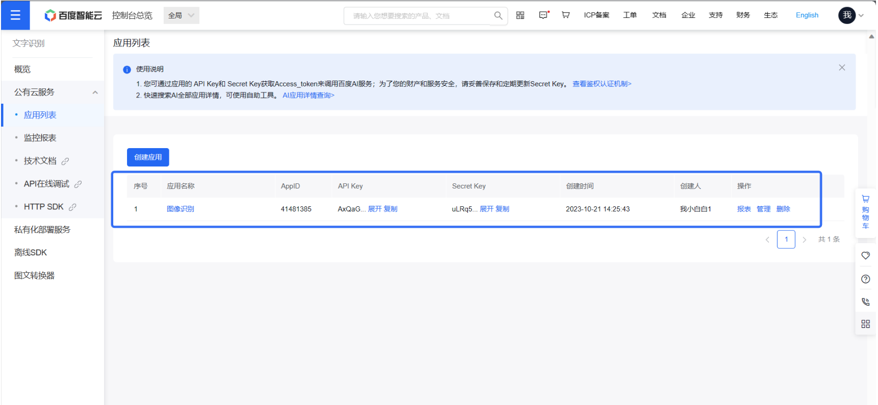Click the 文字识别 sidebar title
Viewport: 878px width, 405px height.
[29, 43]
